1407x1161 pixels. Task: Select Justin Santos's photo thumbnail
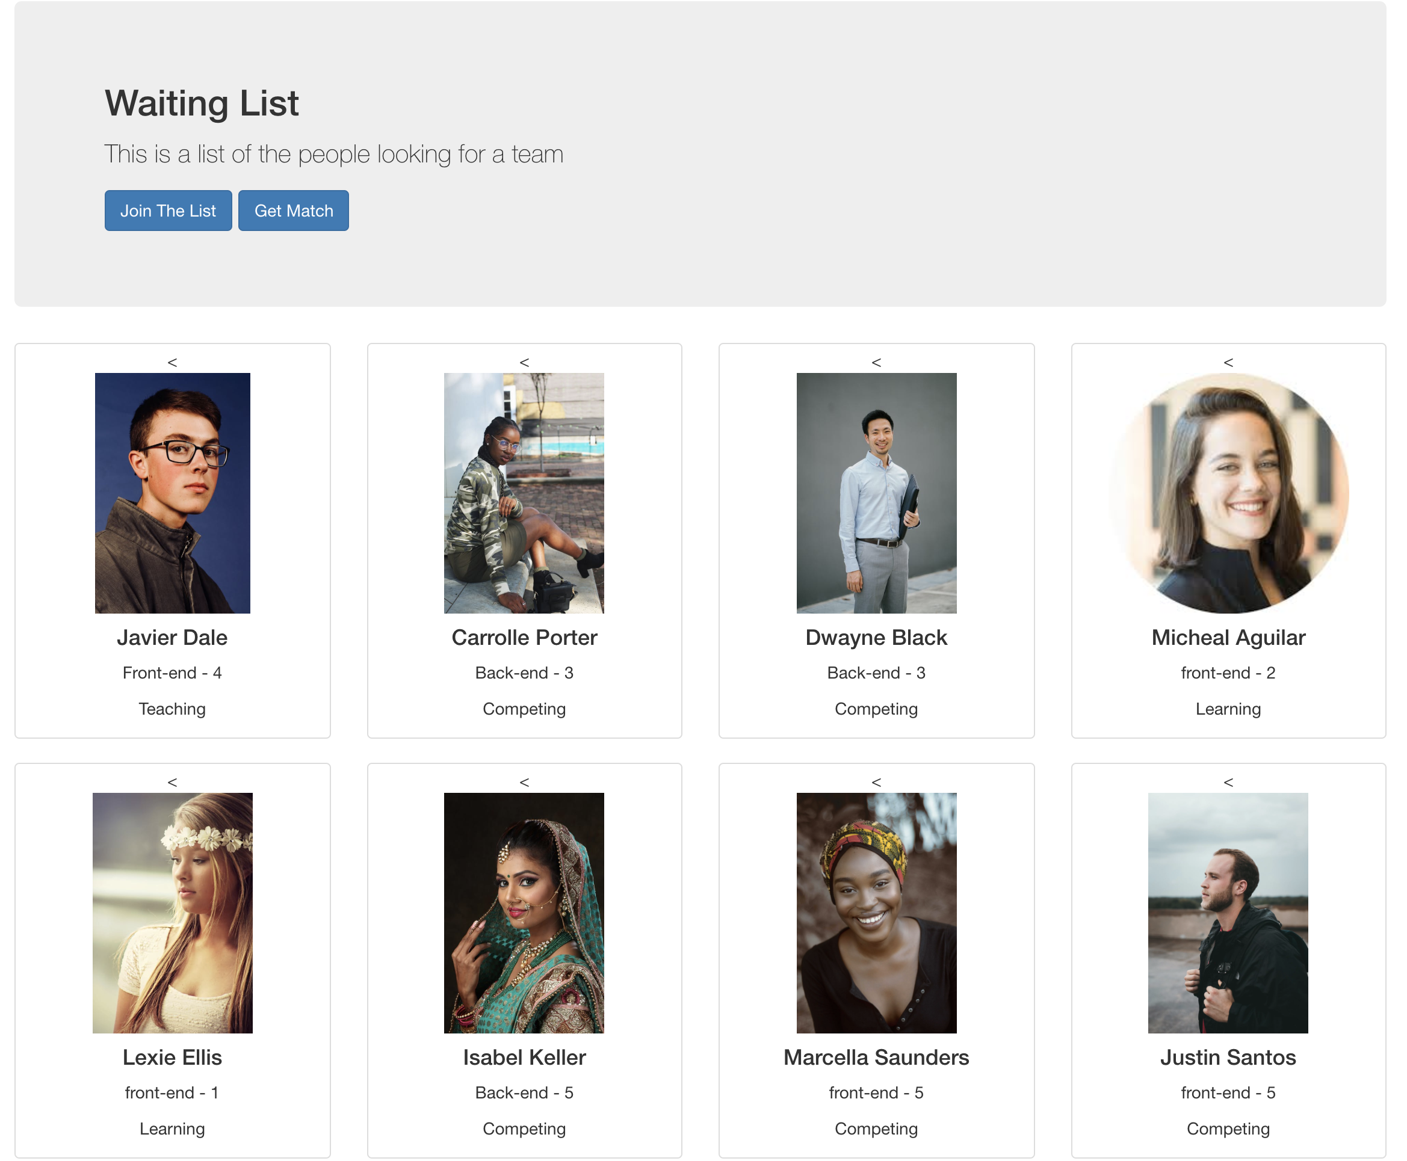1228,912
